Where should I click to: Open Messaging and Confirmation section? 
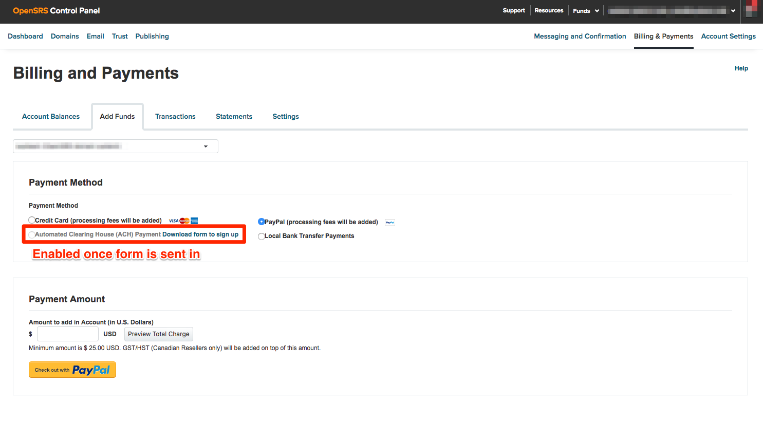(x=580, y=36)
